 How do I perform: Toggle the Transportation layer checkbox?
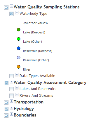point(6,102)
